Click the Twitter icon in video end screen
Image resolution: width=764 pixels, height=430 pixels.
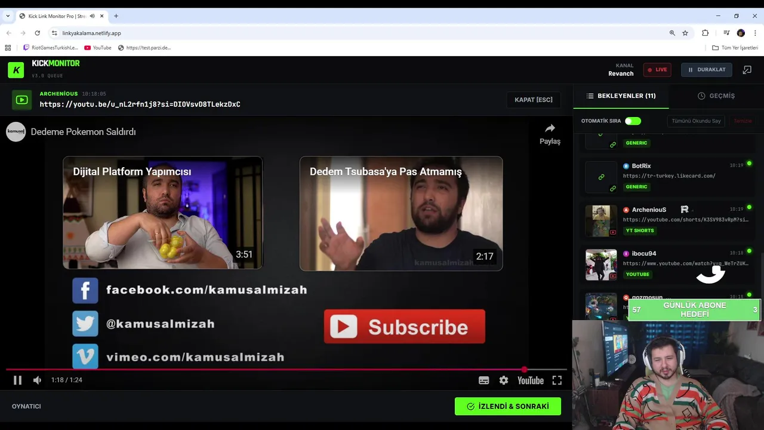click(x=85, y=324)
